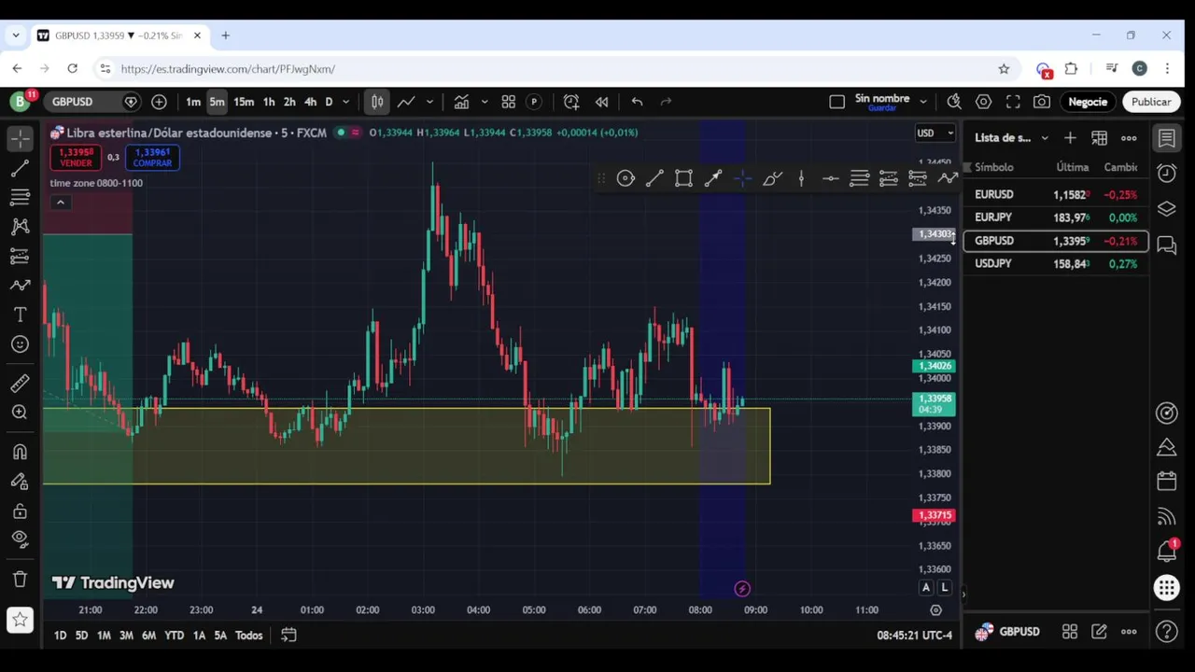The height and width of the screenshot is (672, 1195).
Task: Hide all drawings with eye icon
Action: click(20, 539)
